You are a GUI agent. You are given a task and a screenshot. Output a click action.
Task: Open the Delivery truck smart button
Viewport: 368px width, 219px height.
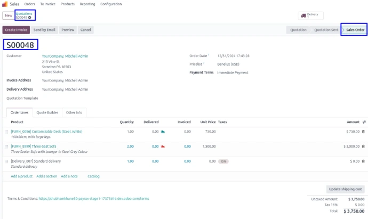pos(311,16)
